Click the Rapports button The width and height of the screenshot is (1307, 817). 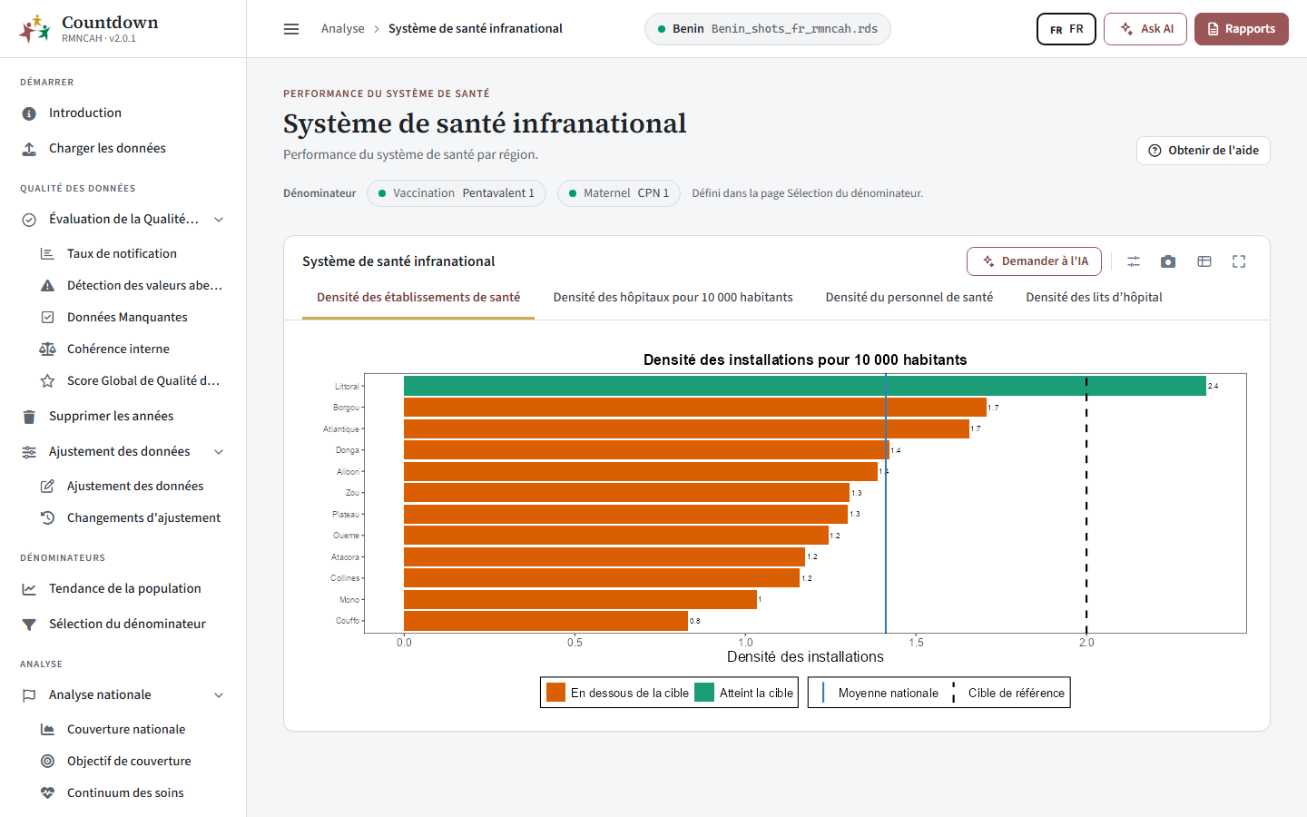pos(1241,29)
